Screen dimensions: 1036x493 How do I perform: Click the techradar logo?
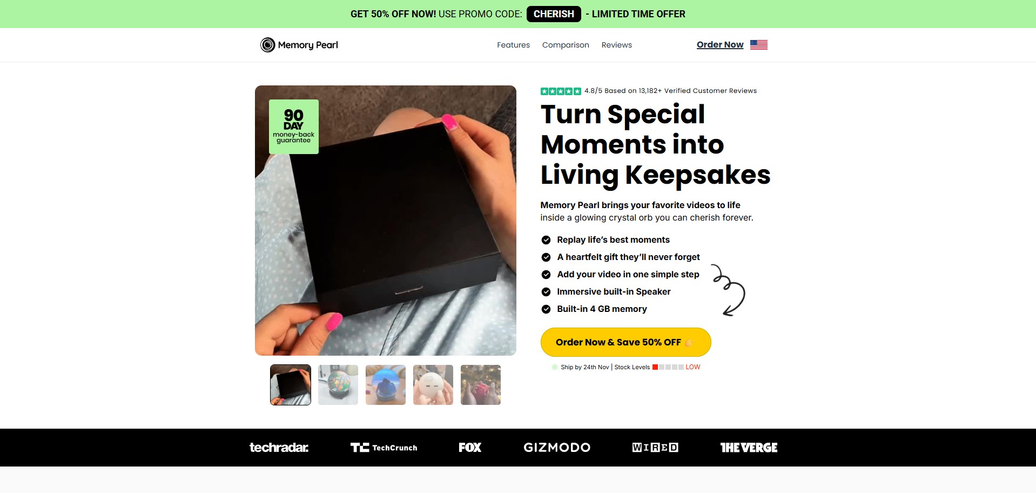pyautogui.click(x=279, y=448)
